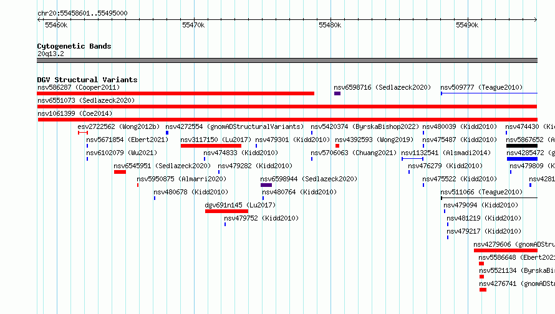Click the chr20:55458601..55495000 coordinate label
This screenshot has height=314, width=555.
click(82, 13)
